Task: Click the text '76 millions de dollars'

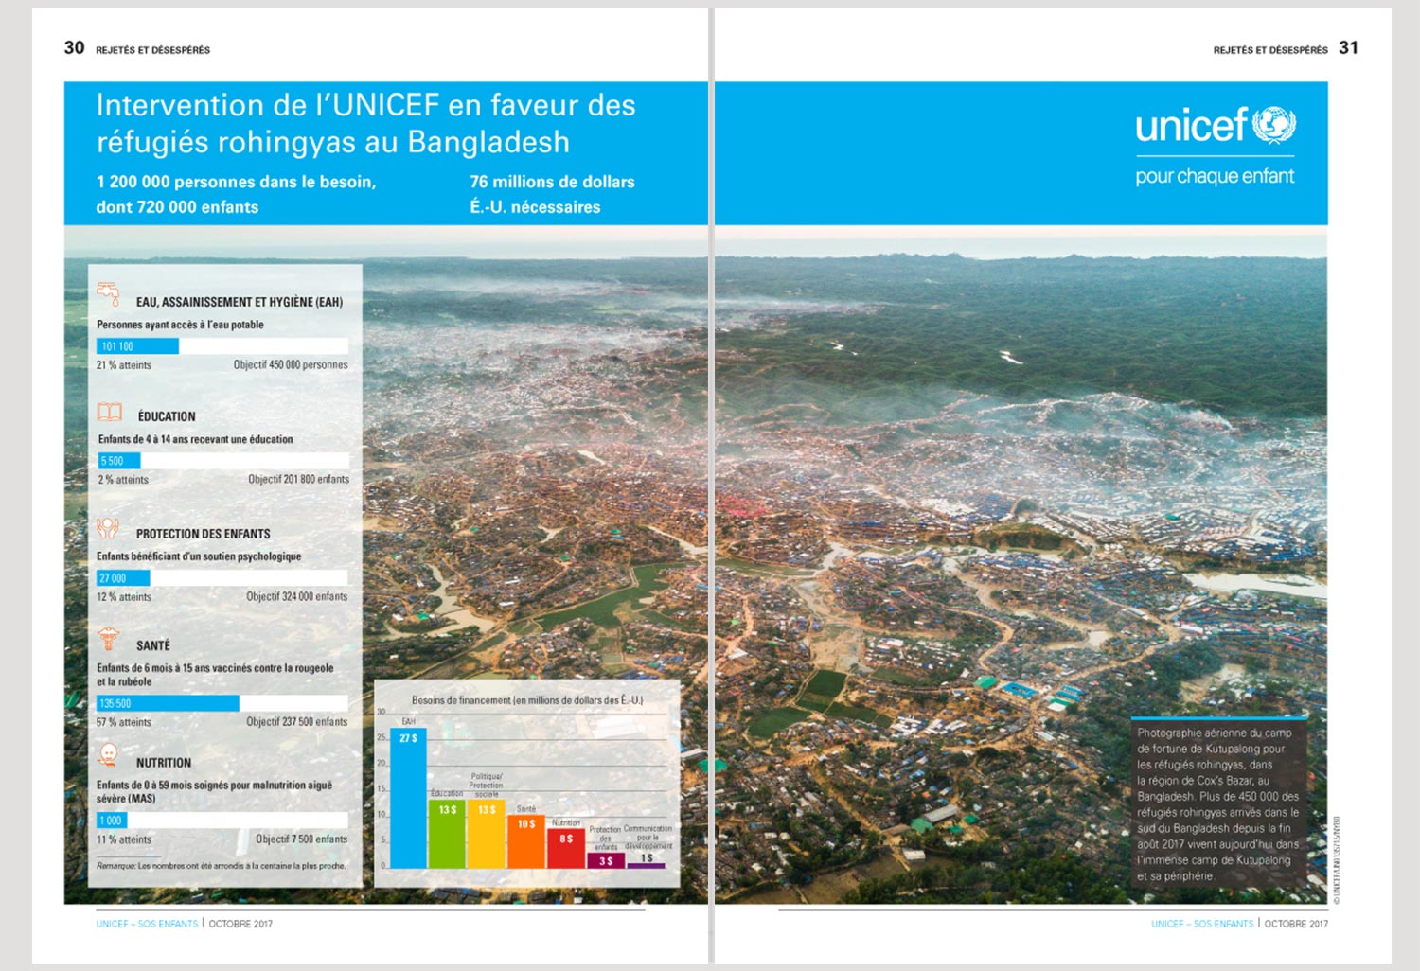Action: tap(552, 182)
